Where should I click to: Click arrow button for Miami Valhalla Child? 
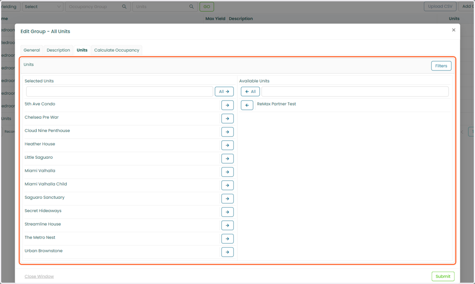[227, 185]
